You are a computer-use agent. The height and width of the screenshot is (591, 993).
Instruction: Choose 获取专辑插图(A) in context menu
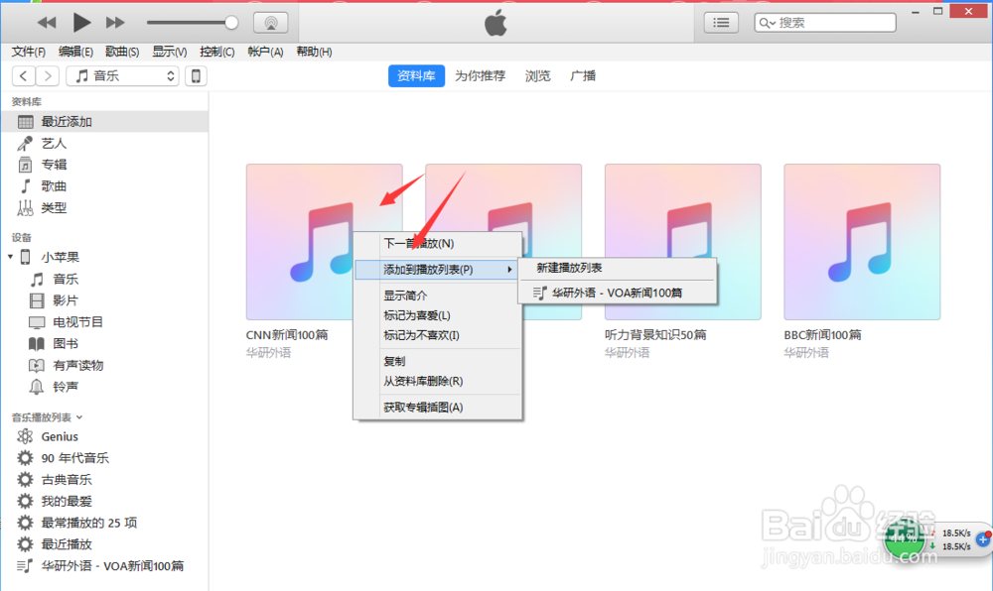438,408
